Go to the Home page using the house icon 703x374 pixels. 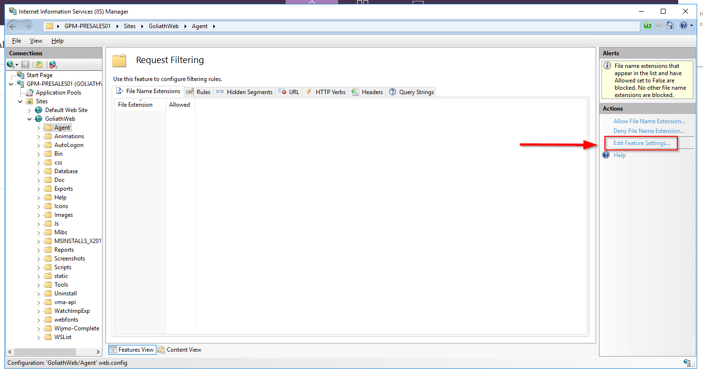[670, 25]
